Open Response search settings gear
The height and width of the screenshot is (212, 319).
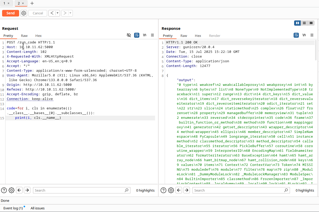[x=171, y=190]
